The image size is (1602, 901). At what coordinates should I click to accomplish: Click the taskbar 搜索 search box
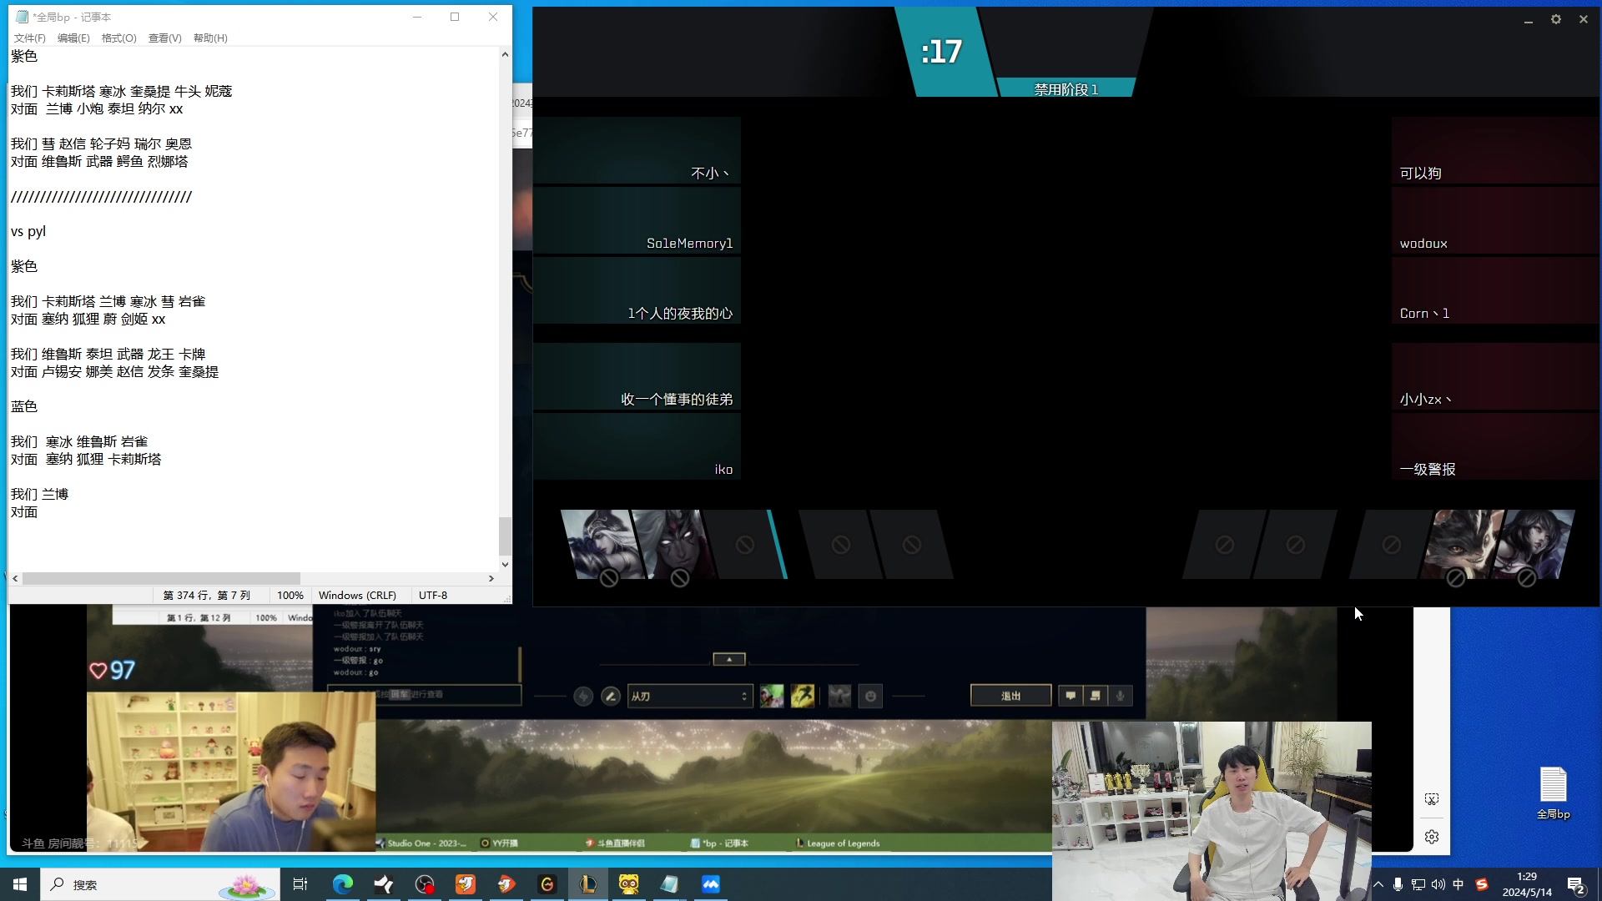click(x=160, y=884)
